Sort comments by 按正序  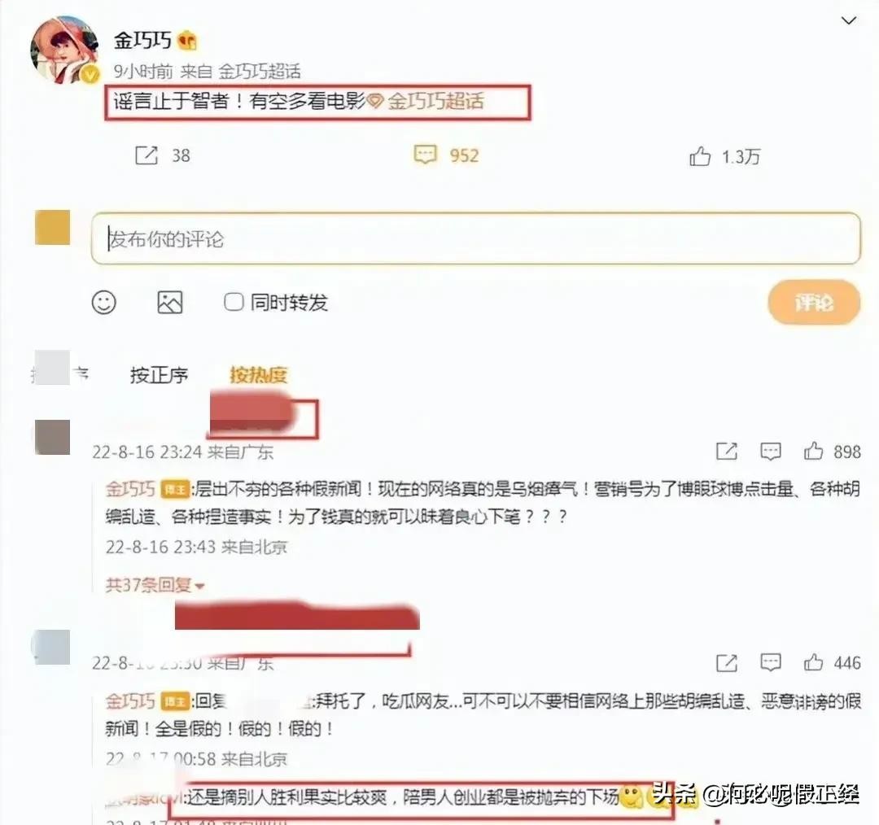click(x=159, y=374)
